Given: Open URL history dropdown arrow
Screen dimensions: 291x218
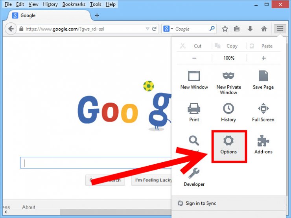Looking at the screenshot, I should tap(147, 29).
